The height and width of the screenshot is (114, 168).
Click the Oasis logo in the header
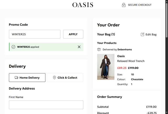[x=83, y=5]
